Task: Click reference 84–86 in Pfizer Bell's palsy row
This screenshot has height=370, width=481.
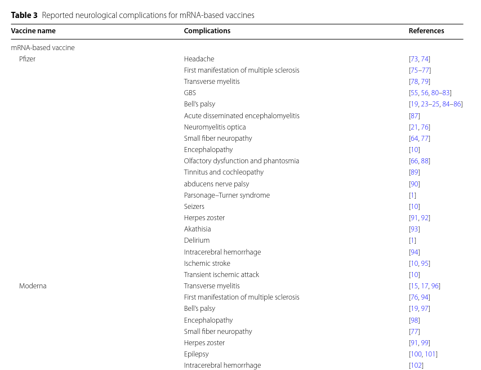Action: coord(451,104)
